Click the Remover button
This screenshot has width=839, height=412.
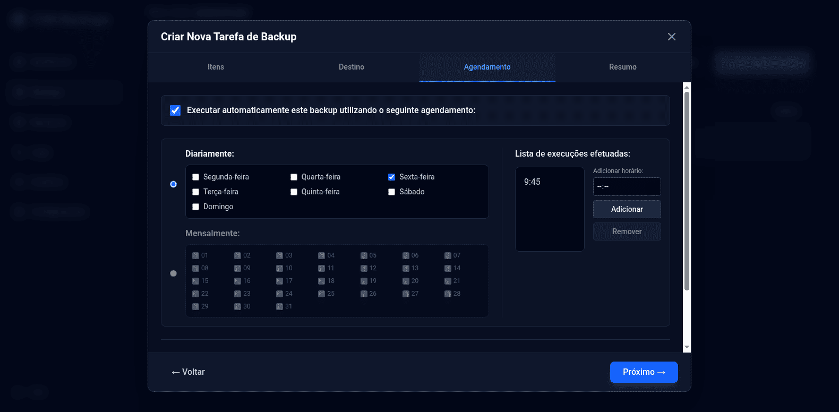pyautogui.click(x=627, y=231)
